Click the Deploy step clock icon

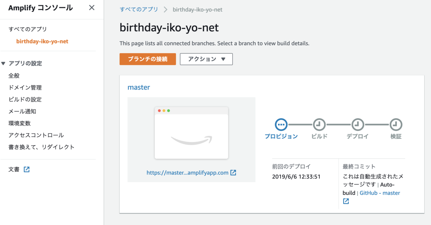click(x=357, y=125)
